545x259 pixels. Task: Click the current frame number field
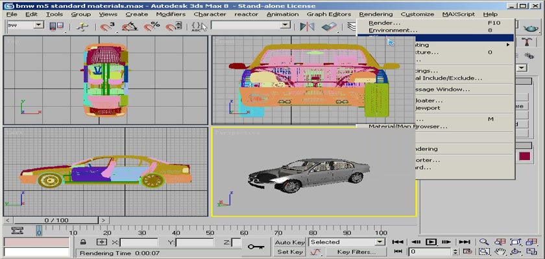[x=431, y=252]
